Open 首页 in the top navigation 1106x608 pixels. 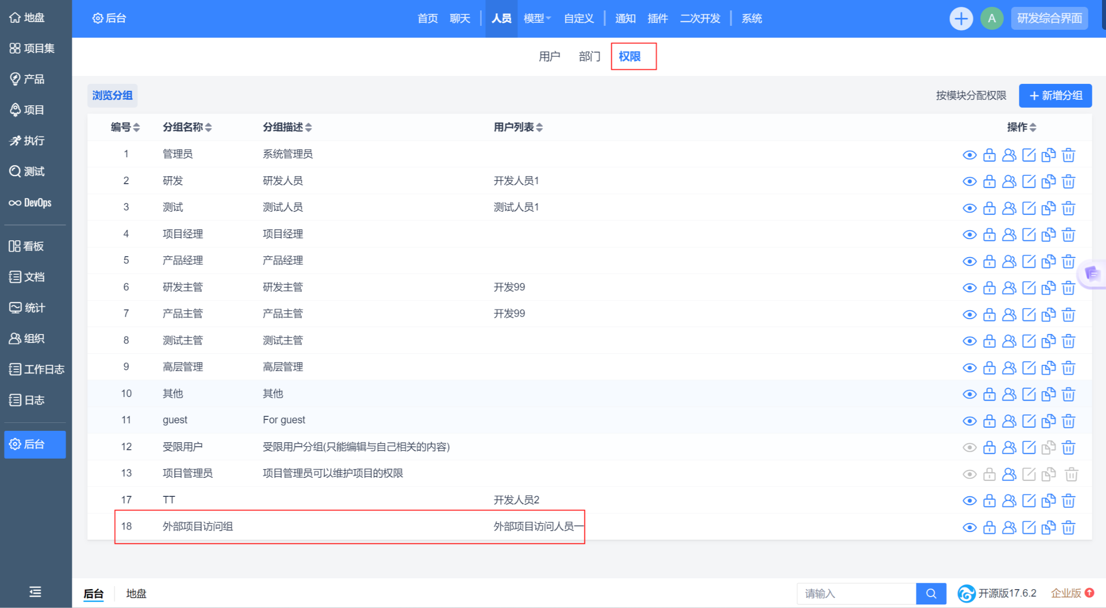(427, 18)
